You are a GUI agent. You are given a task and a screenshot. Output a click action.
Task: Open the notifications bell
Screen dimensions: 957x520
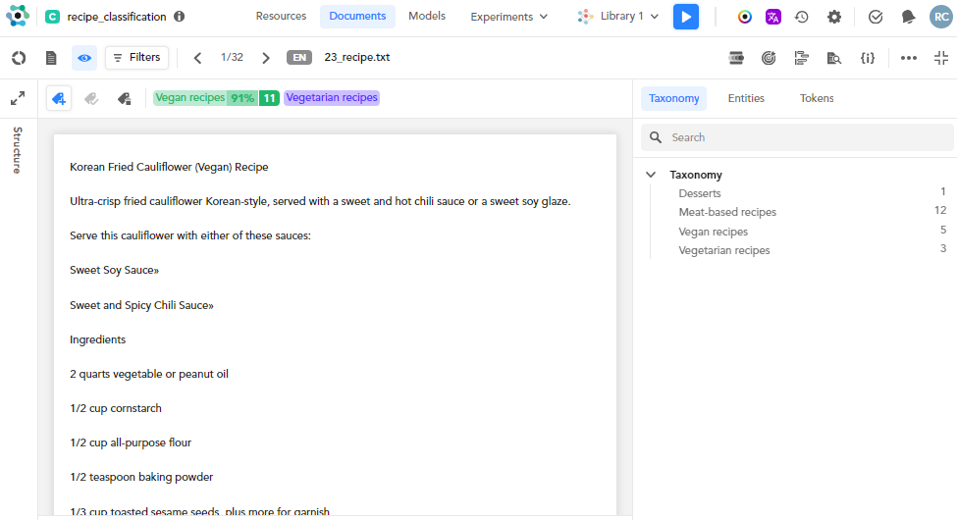908,17
